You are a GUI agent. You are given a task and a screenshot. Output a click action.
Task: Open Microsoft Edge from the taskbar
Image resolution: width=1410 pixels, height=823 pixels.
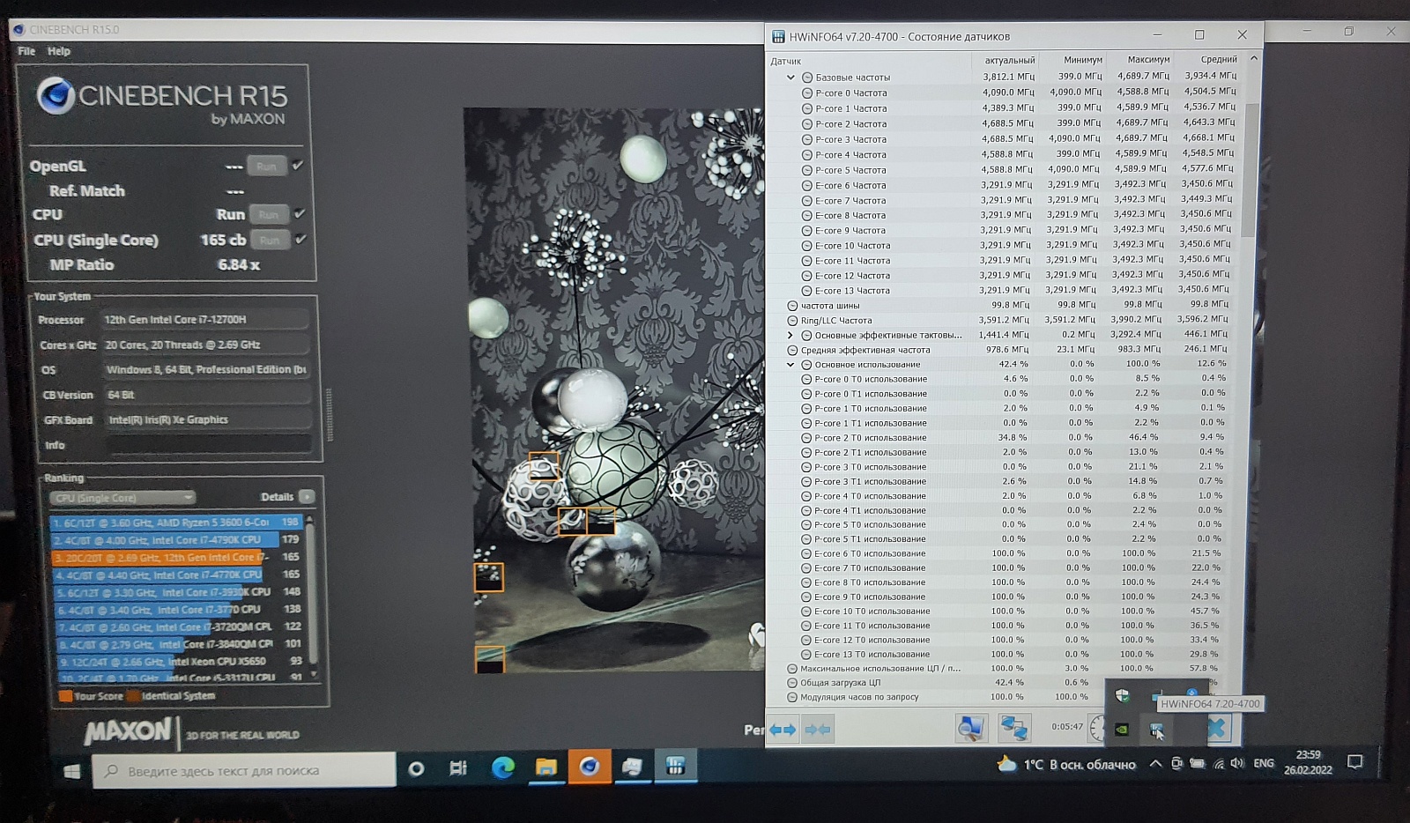[502, 768]
